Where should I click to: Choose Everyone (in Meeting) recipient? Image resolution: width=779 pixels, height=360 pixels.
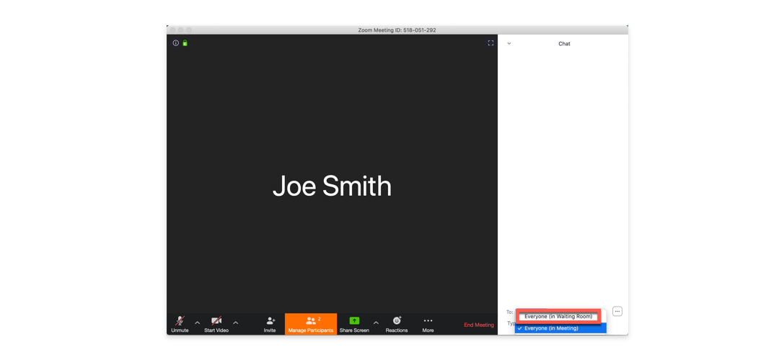(560, 328)
